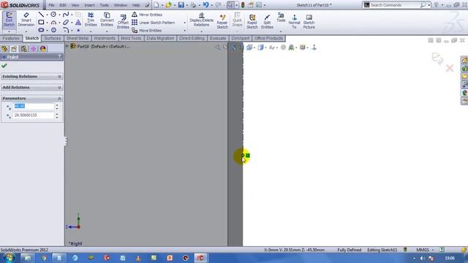The image size is (468, 263).
Task: Click Sketch Picture tool
Action: tap(309, 21)
